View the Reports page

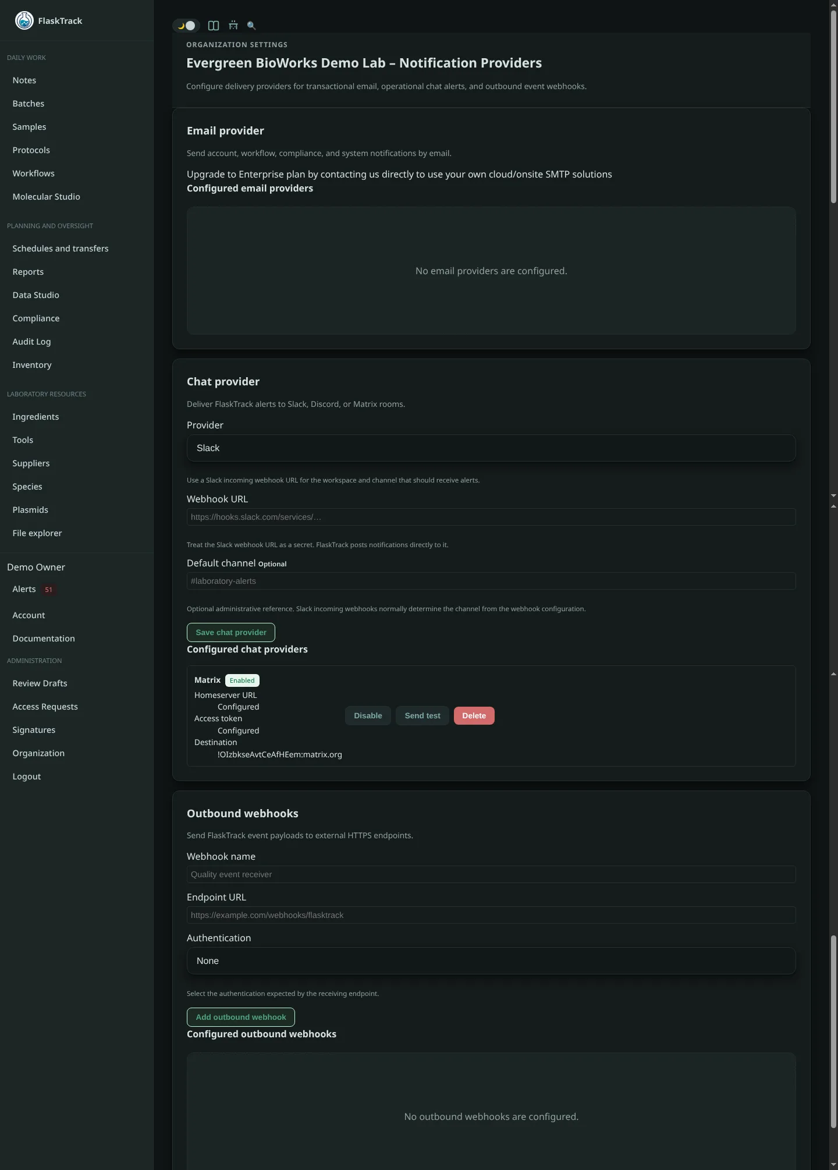coord(28,272)
